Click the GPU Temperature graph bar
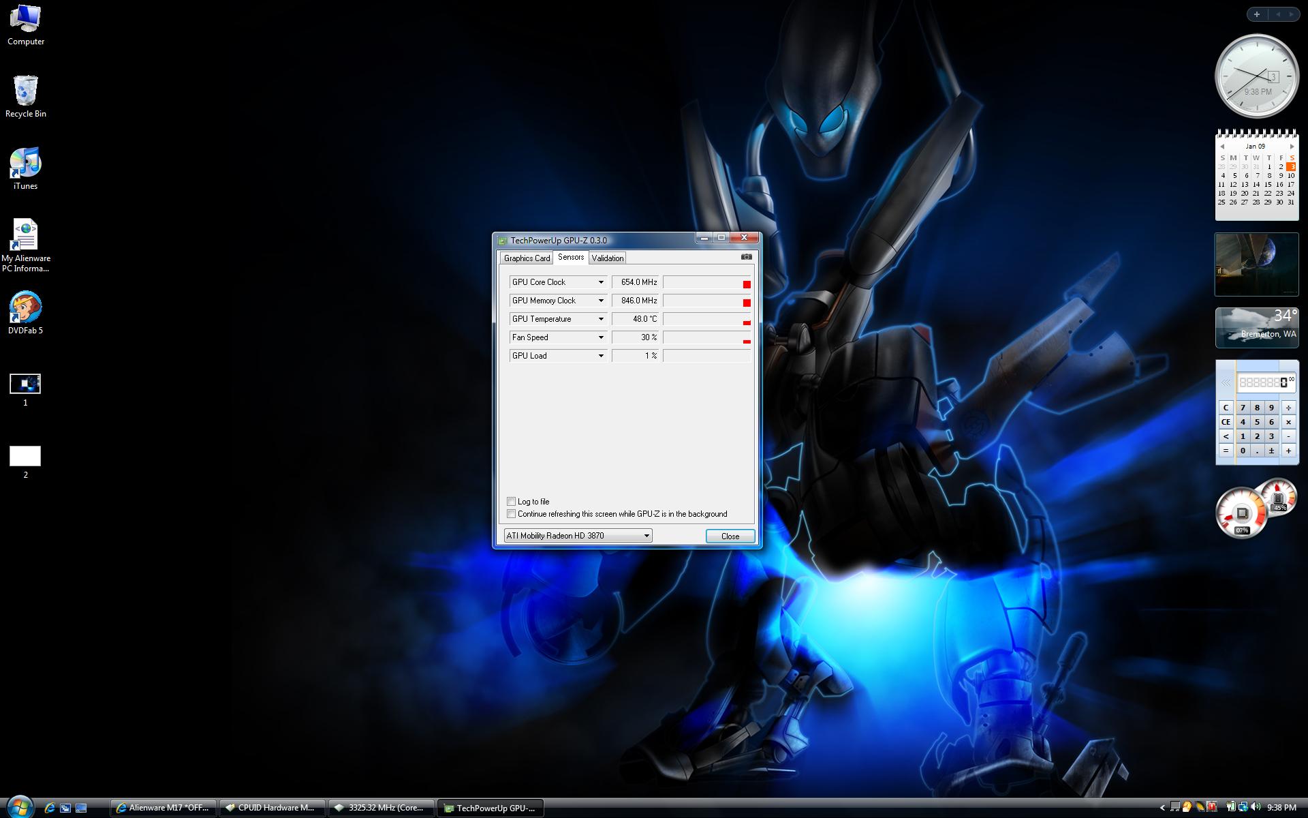 (x=707, y=319)
